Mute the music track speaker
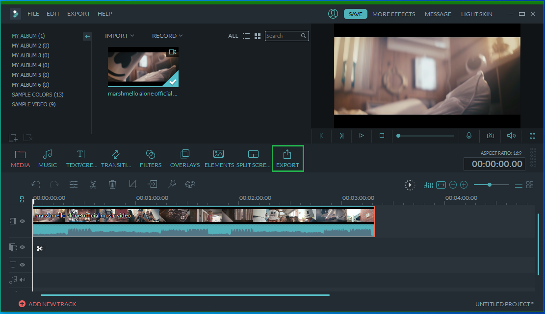This screenshot has width=545, height=314. point(22,280)
